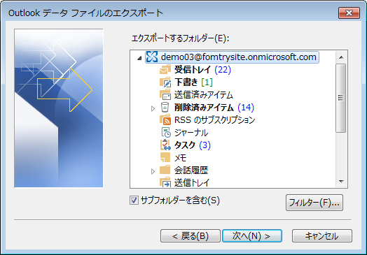Select the メモ folder
This screenshot has height=255, width=367.
pyautogui.click(x=180, y=158)
